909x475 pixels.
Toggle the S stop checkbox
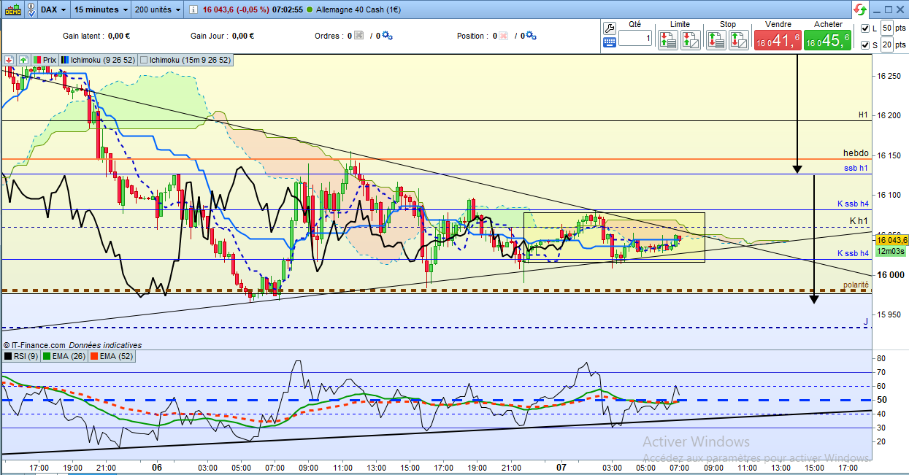pyautogui.click(x=865, y=45)
